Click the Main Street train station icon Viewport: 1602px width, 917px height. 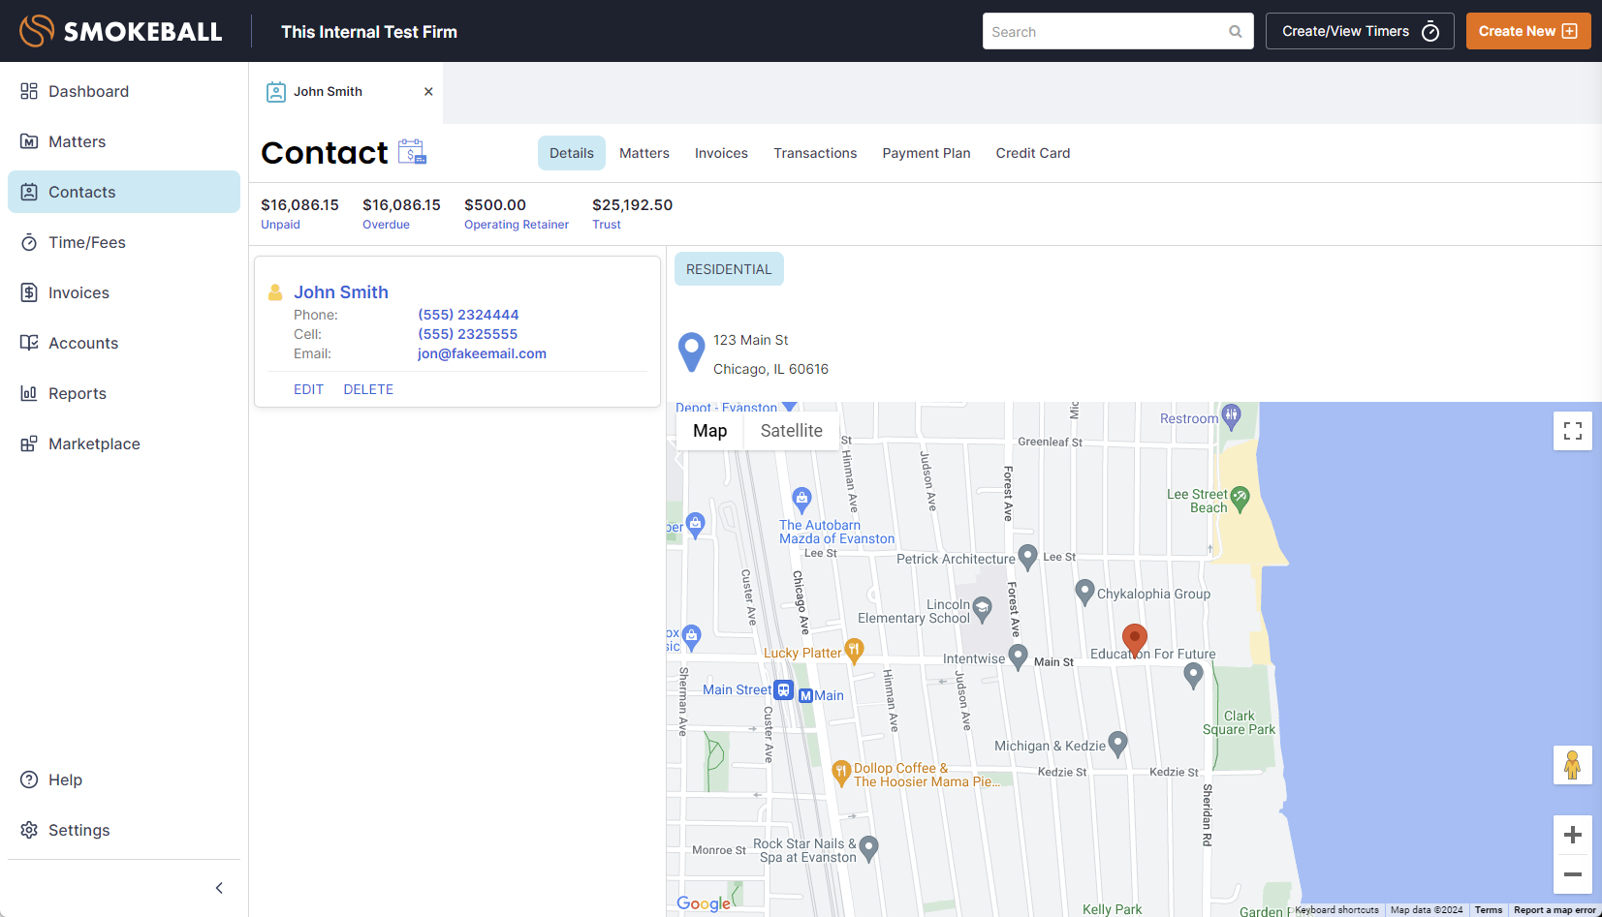[783, 690]
